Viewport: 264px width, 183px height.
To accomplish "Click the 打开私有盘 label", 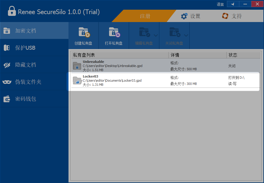I will click(x=114, y=43).
